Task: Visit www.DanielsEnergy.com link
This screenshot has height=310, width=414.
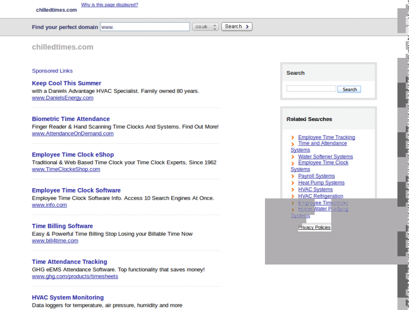Action: (x=63, y=98)
